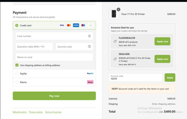Screen dimensions: 187x119
Task: Open the Privacy policy link
Action: point(36,112)
